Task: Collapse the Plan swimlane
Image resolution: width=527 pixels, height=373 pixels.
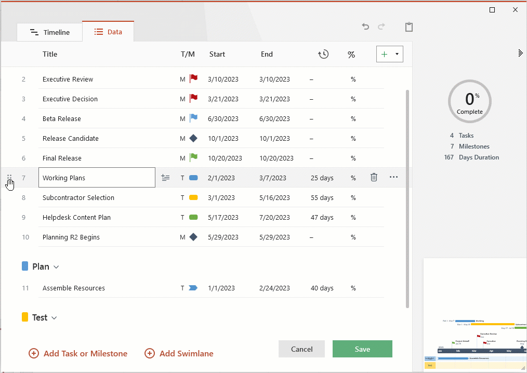Action: [56, 267]
